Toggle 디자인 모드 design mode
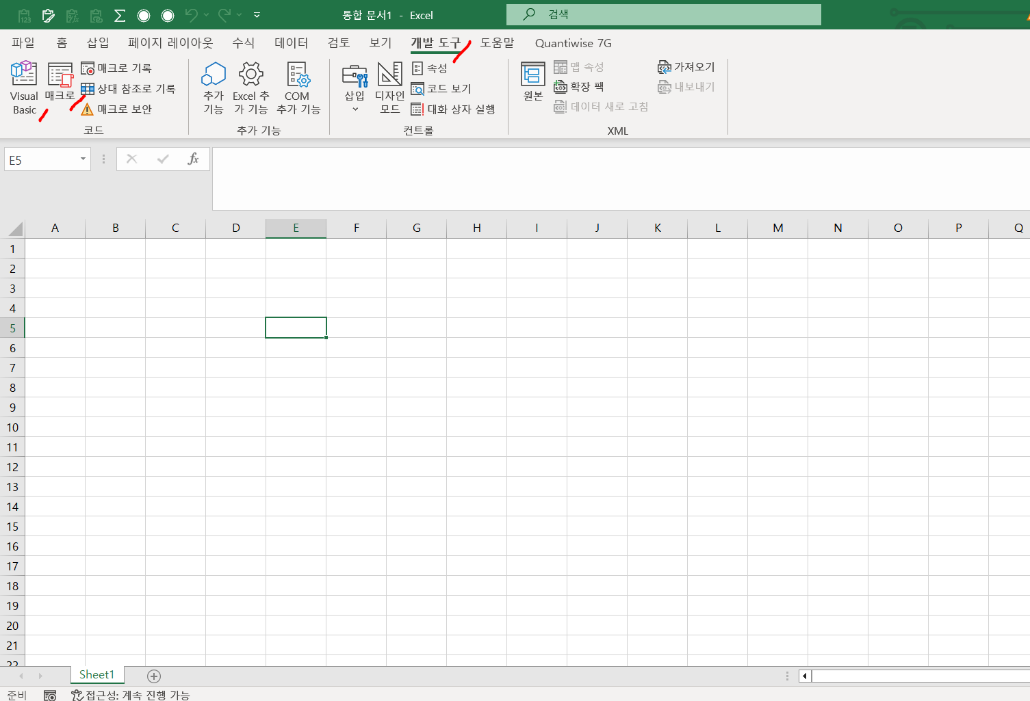This screenshot has width=1030, height=701. point(389,88)
